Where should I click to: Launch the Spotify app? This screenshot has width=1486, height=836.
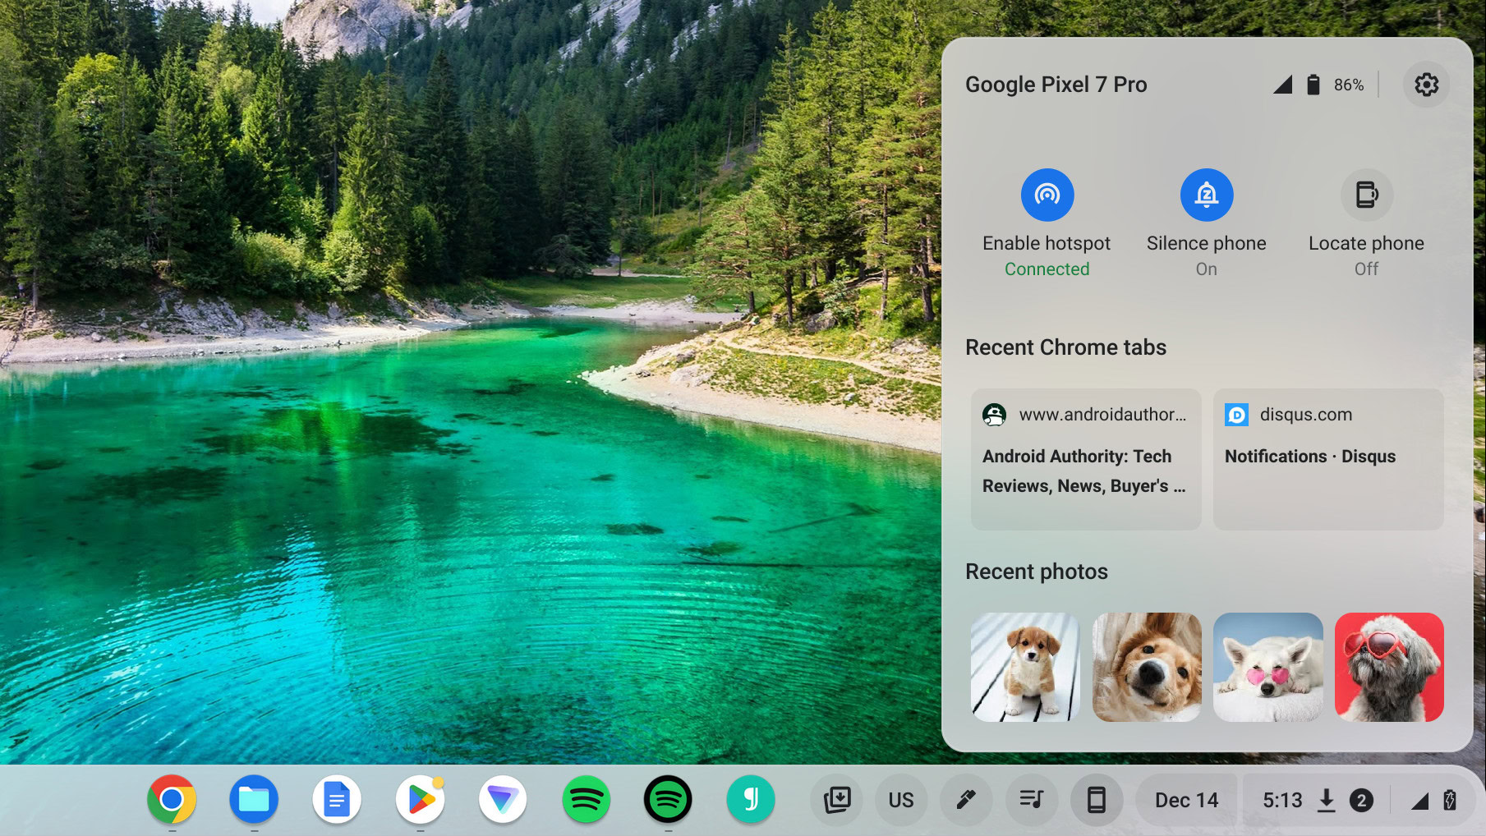(586, 799)
